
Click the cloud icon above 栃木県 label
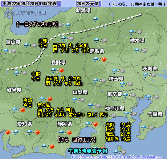click(139, 32)
